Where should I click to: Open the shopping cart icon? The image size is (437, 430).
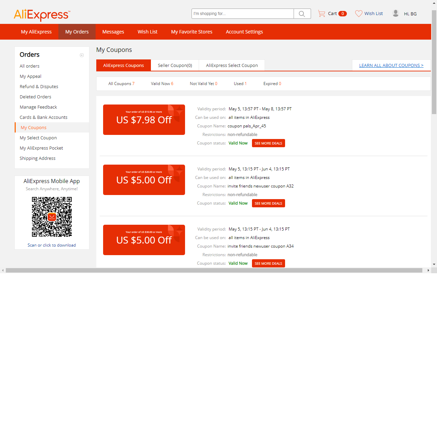coord(322,14)
